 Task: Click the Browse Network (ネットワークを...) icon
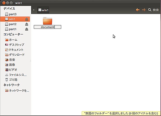coord(6,90)
